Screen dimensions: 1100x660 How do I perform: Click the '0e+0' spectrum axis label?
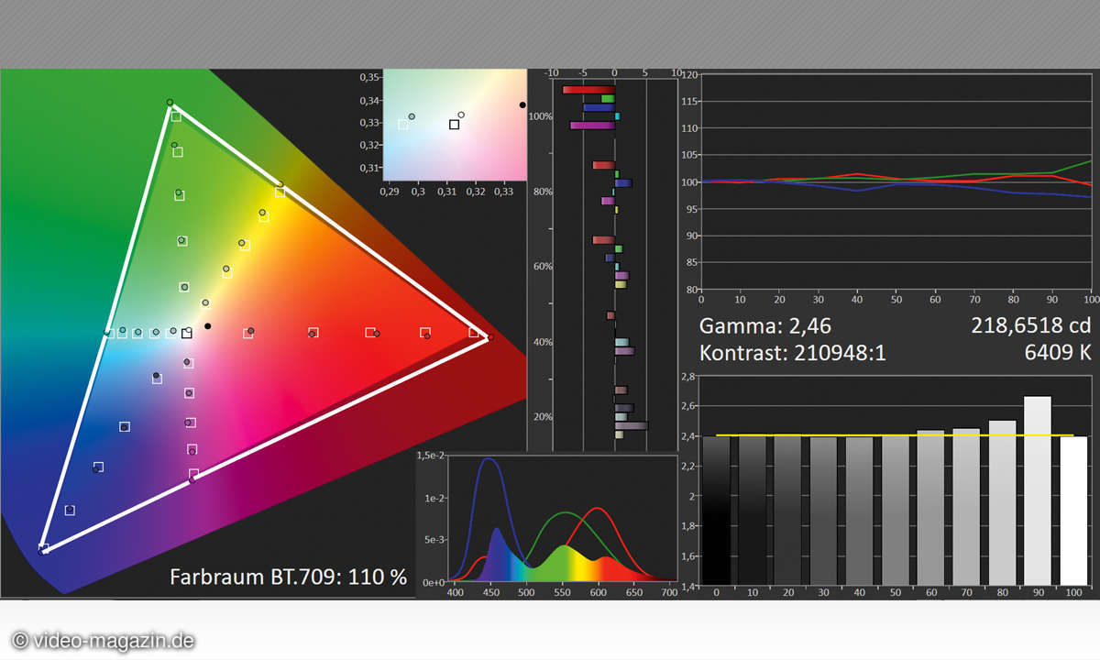[434, 582]
